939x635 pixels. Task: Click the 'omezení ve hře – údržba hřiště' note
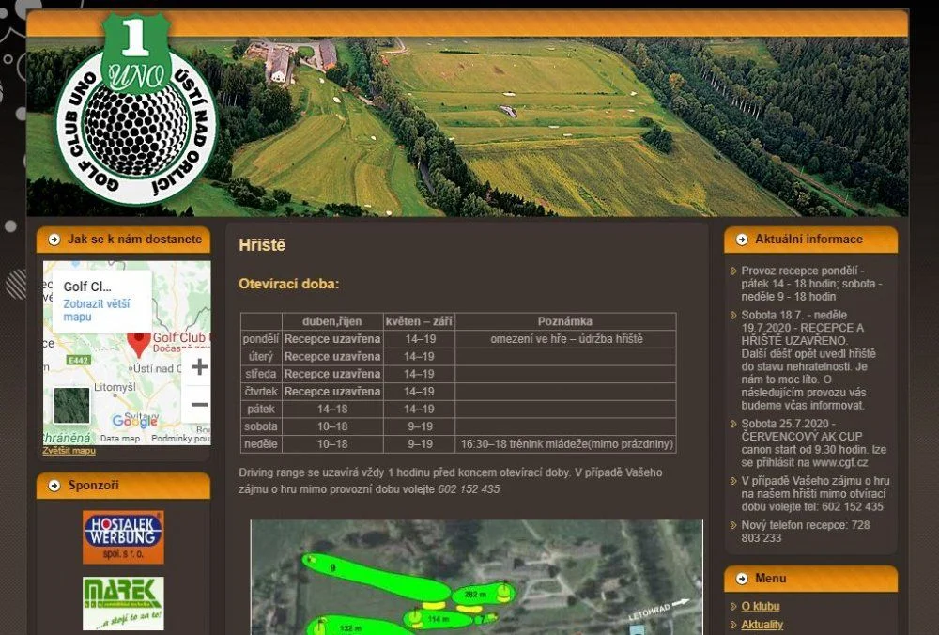tap(566, 339)
